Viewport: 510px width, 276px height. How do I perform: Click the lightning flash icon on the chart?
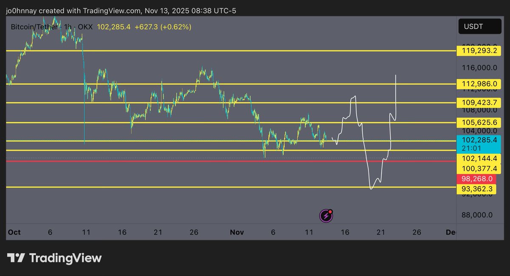(326, 216)
